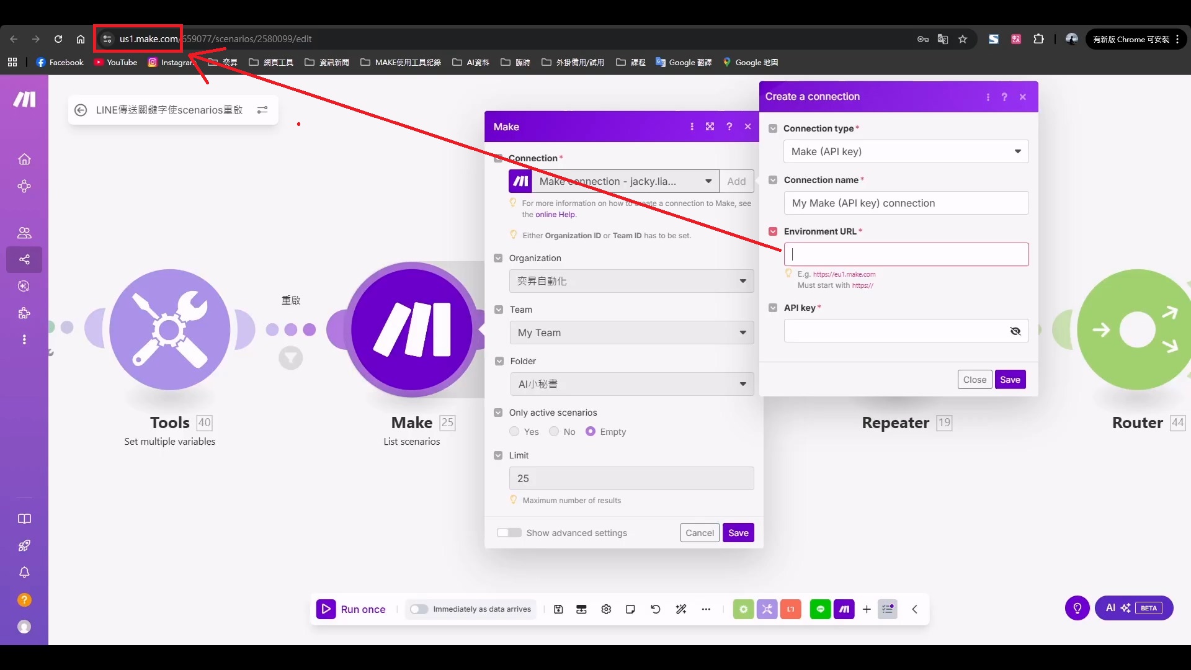The height and width of the screenshot is (670, 1191).
Task: Click the auto-align magic wand icon
Action: (x=681, y=609)
